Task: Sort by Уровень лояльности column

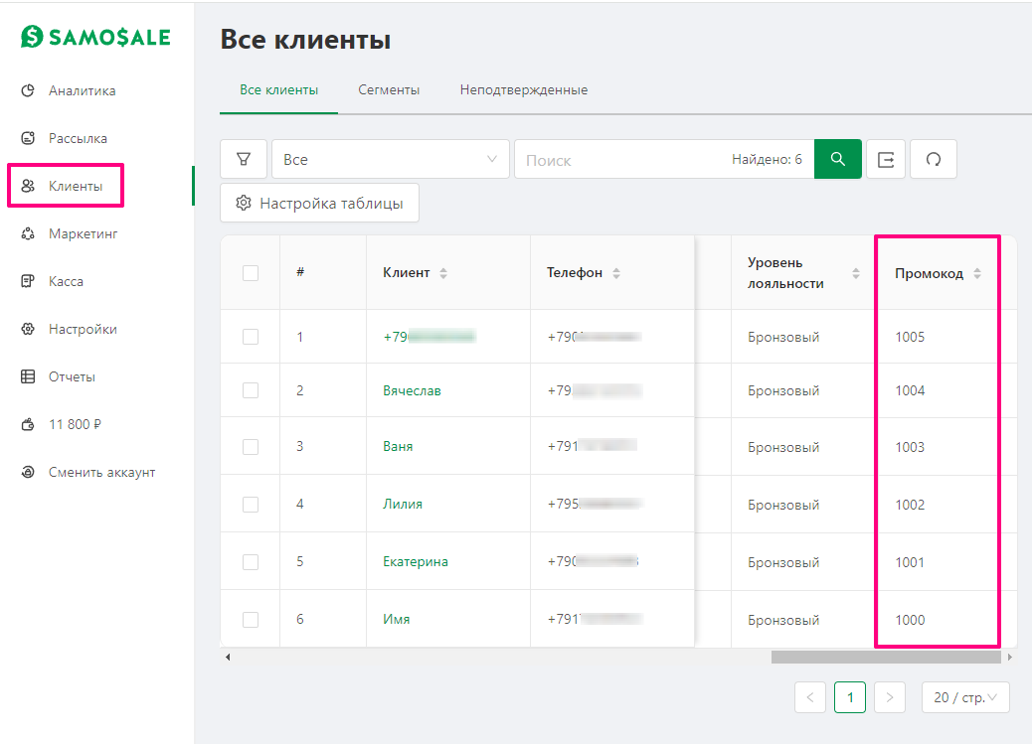Action: coord(856,273)
